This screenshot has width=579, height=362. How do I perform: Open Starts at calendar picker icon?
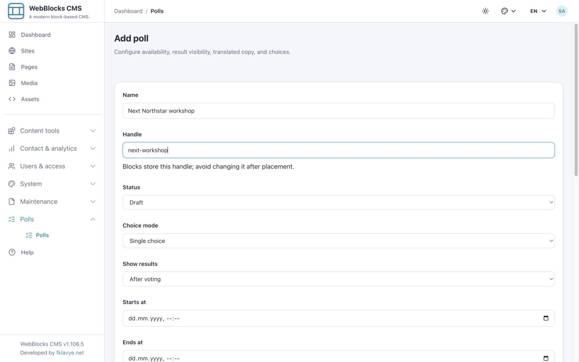click(546, 318)
